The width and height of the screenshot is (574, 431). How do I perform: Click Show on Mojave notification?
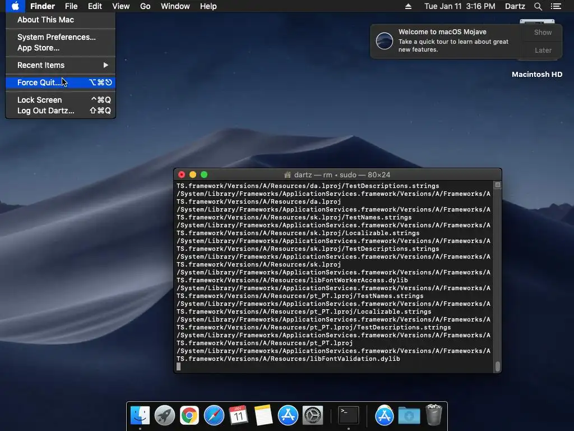(543, 32)
